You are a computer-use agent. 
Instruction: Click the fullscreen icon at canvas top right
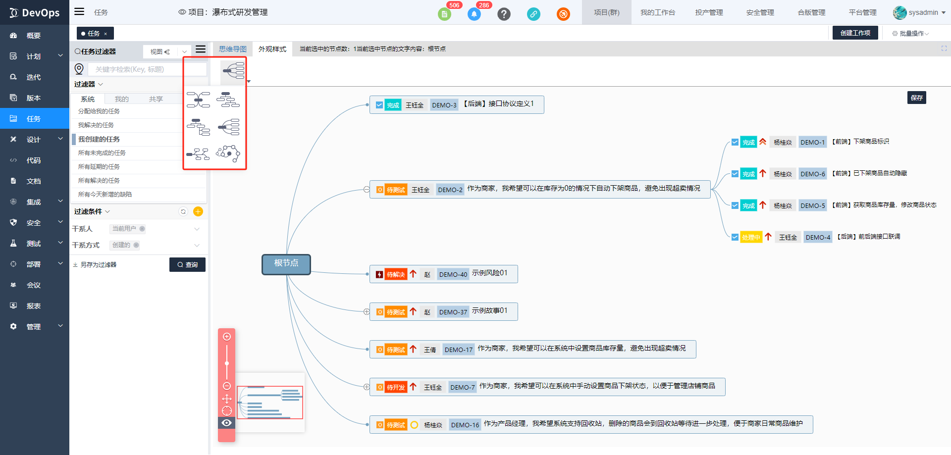coord(944,49)
